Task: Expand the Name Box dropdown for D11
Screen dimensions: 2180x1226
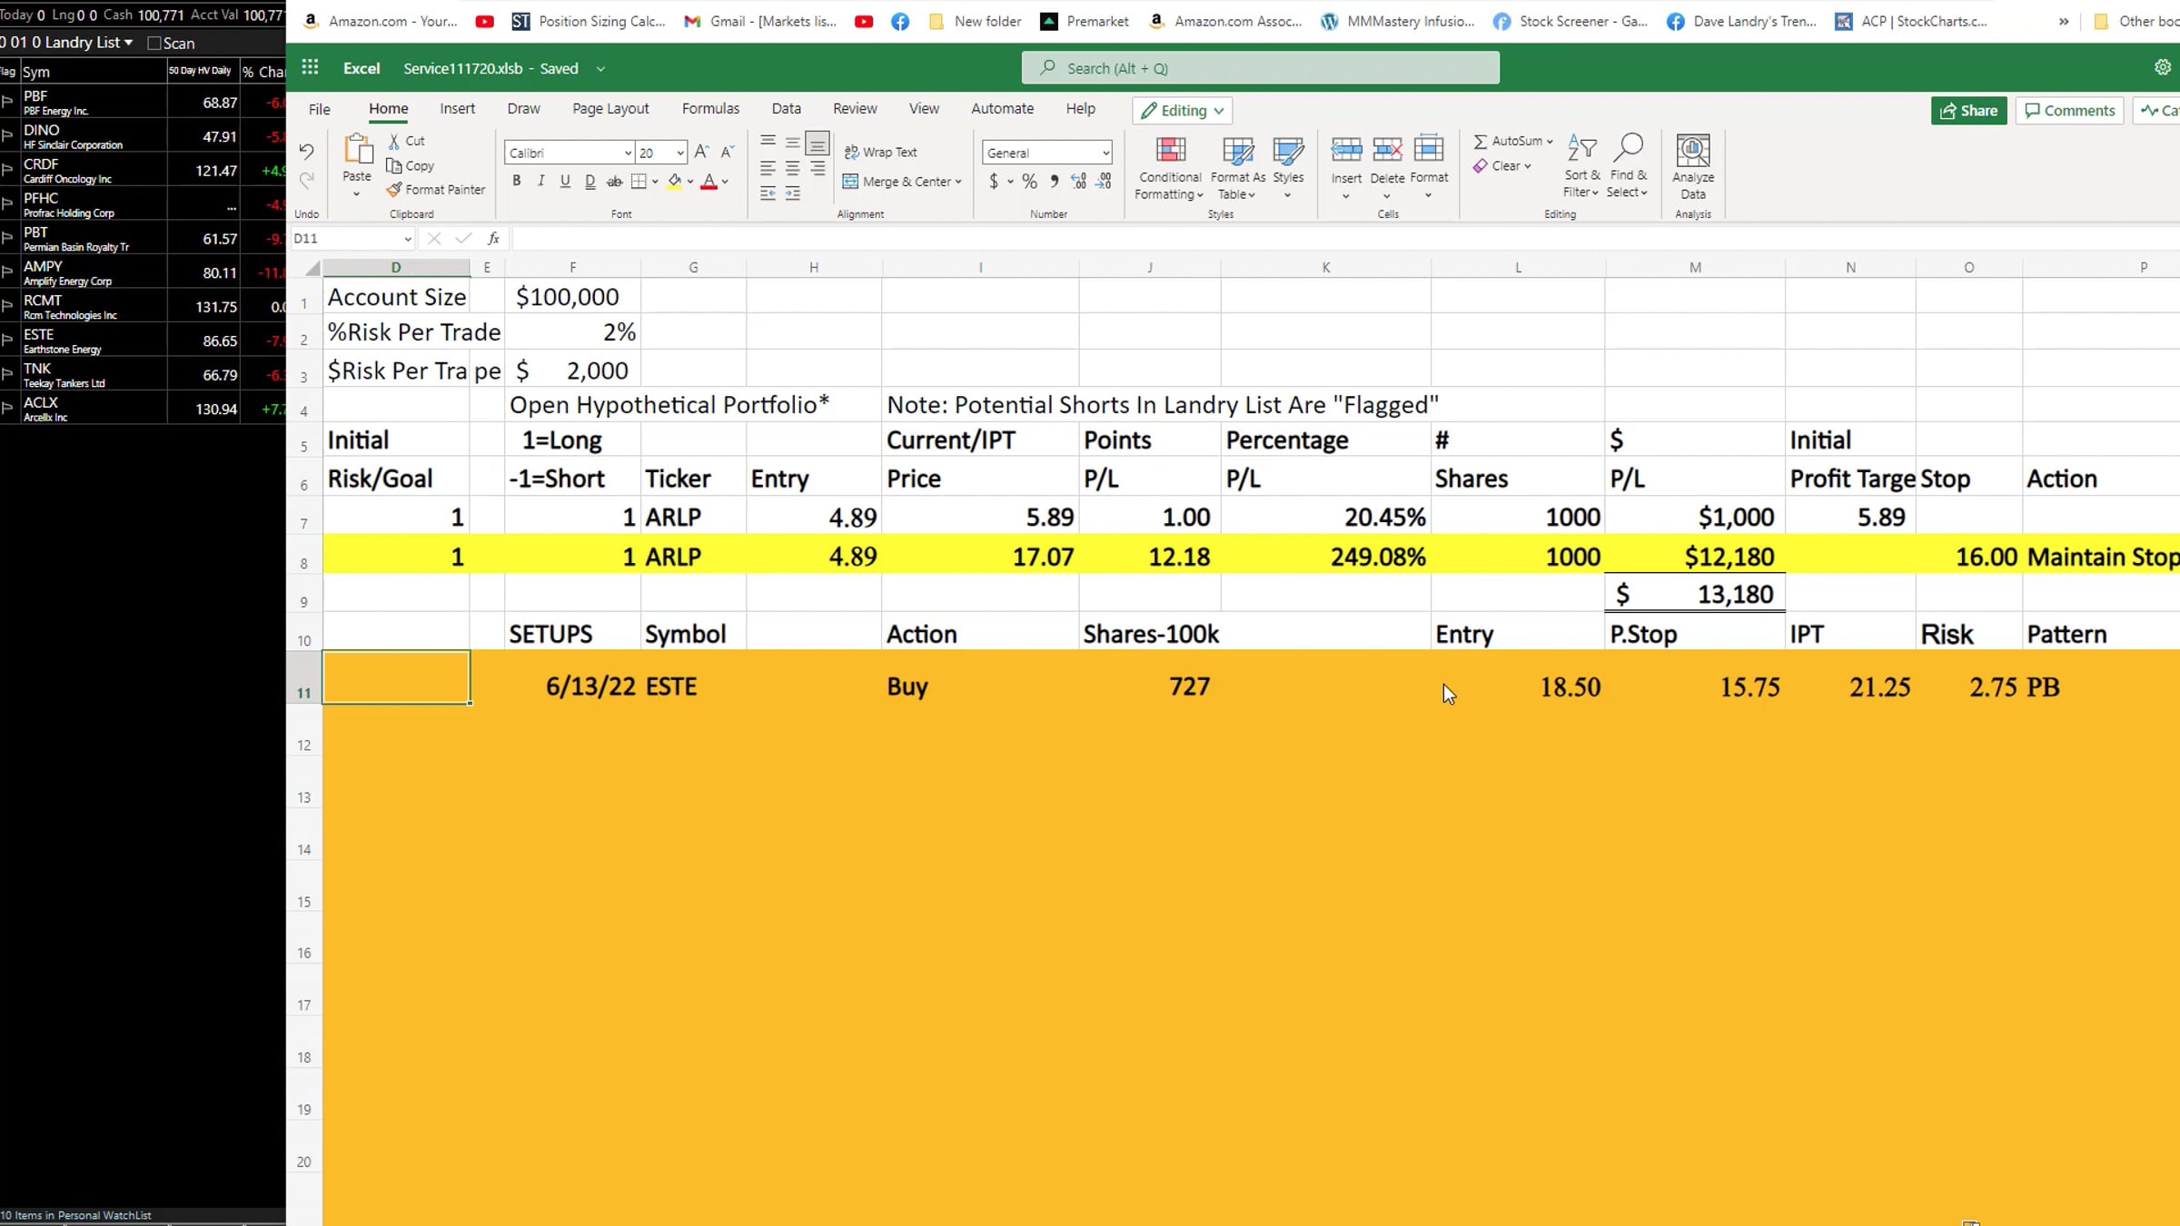Action: click(x=407, y=239)
